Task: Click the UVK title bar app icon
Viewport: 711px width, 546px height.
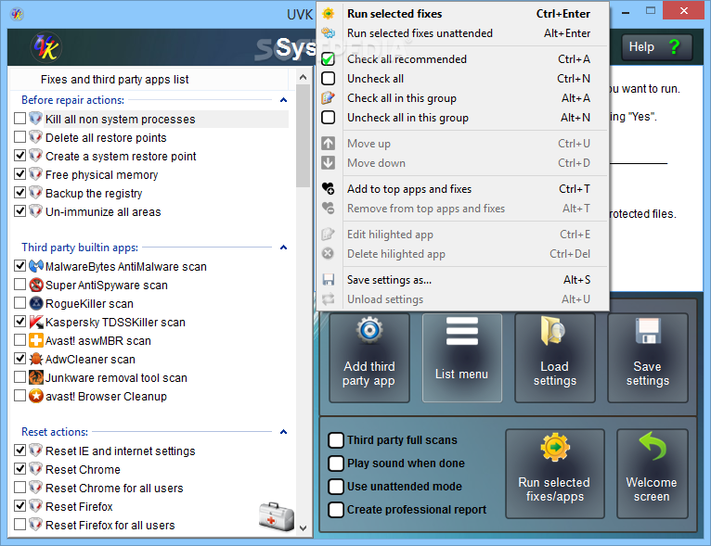Action: (x=17, y=14)
